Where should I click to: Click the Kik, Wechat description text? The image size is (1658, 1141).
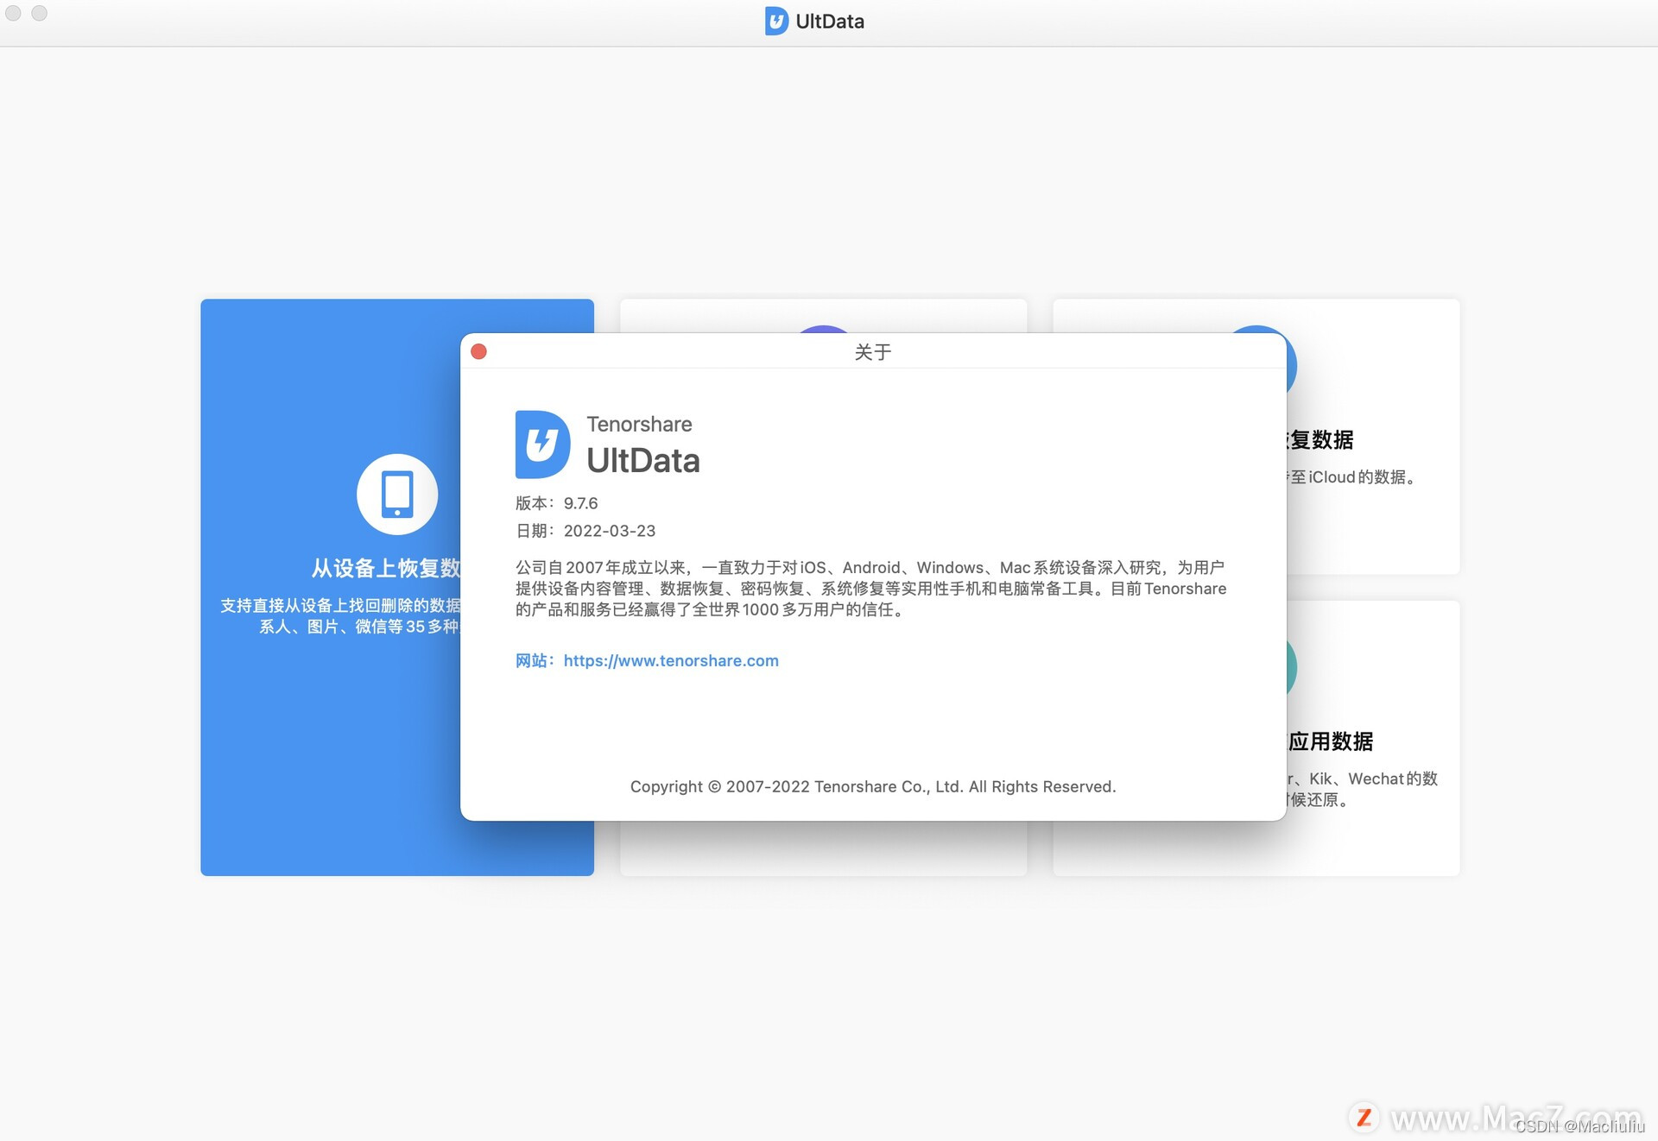point(1363,789)
